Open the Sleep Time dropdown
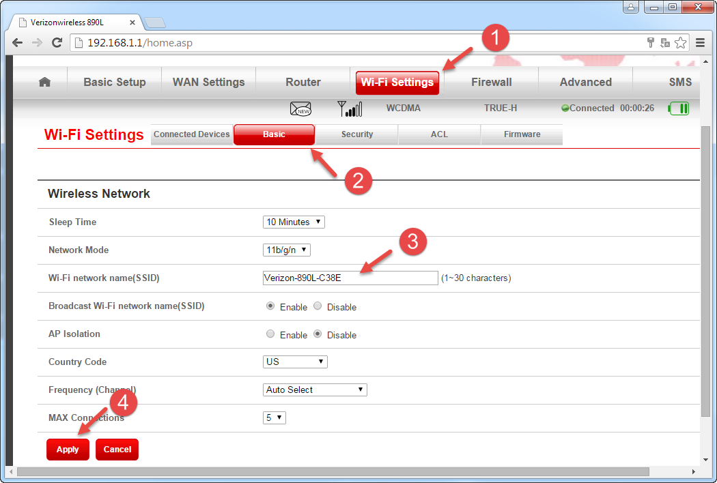717x483 pixels. coord(294,222)
